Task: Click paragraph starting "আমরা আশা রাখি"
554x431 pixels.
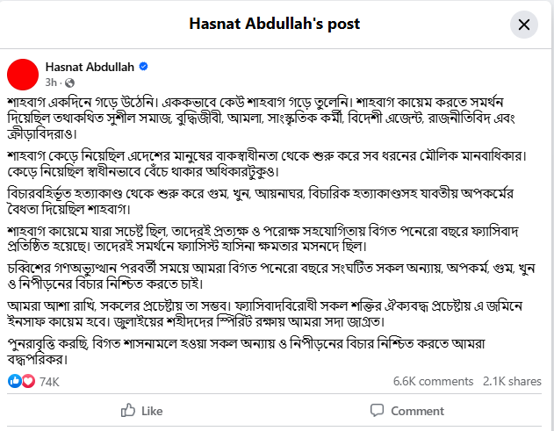Action: click(x=264, y=313)
